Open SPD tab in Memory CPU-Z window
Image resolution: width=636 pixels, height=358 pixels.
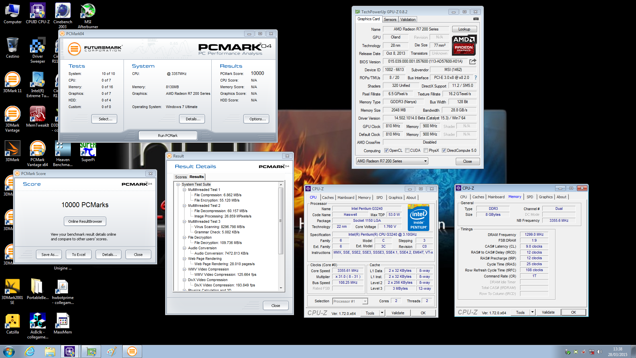530,197
